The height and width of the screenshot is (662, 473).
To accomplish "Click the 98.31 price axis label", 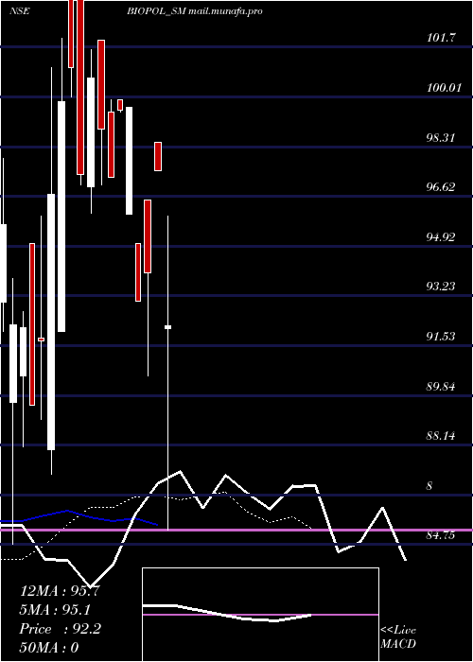I will (441, 137).
